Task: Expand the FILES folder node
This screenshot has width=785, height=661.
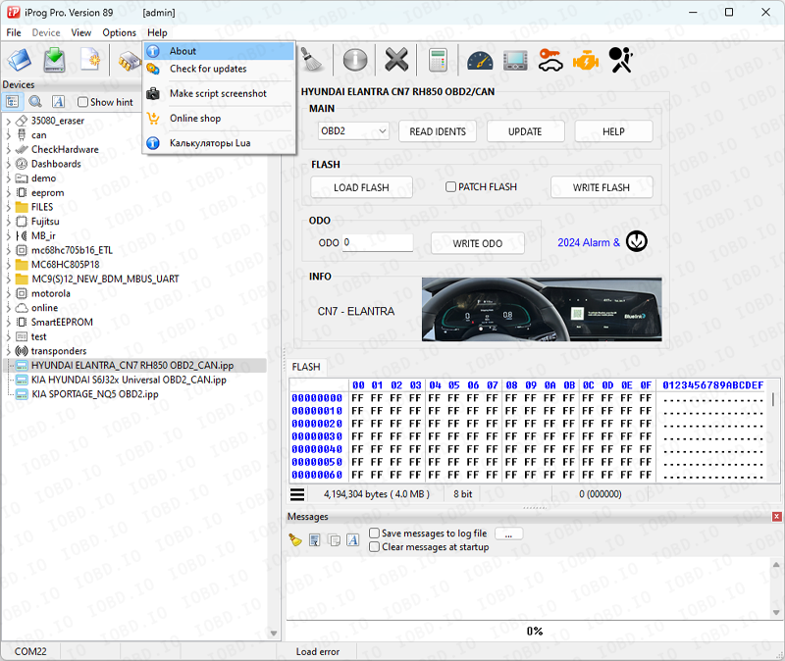Action: (9, 207)
